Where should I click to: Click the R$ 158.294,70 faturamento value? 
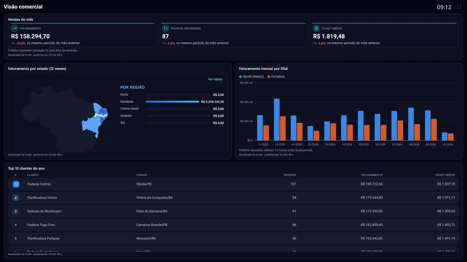30,36
